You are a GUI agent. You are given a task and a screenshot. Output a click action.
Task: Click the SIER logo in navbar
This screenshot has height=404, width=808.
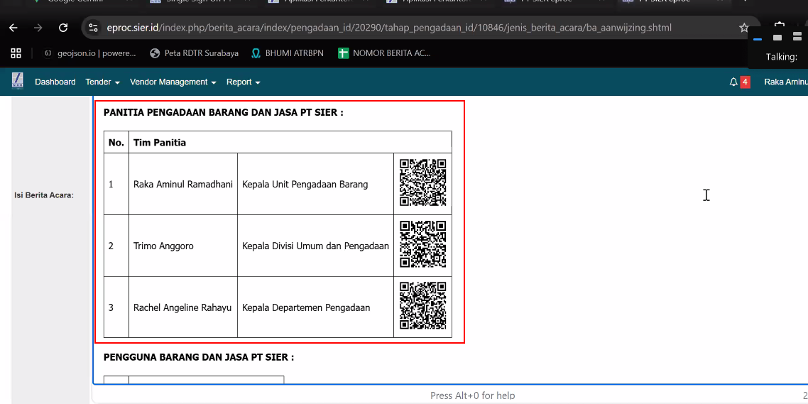pos(17,82)
